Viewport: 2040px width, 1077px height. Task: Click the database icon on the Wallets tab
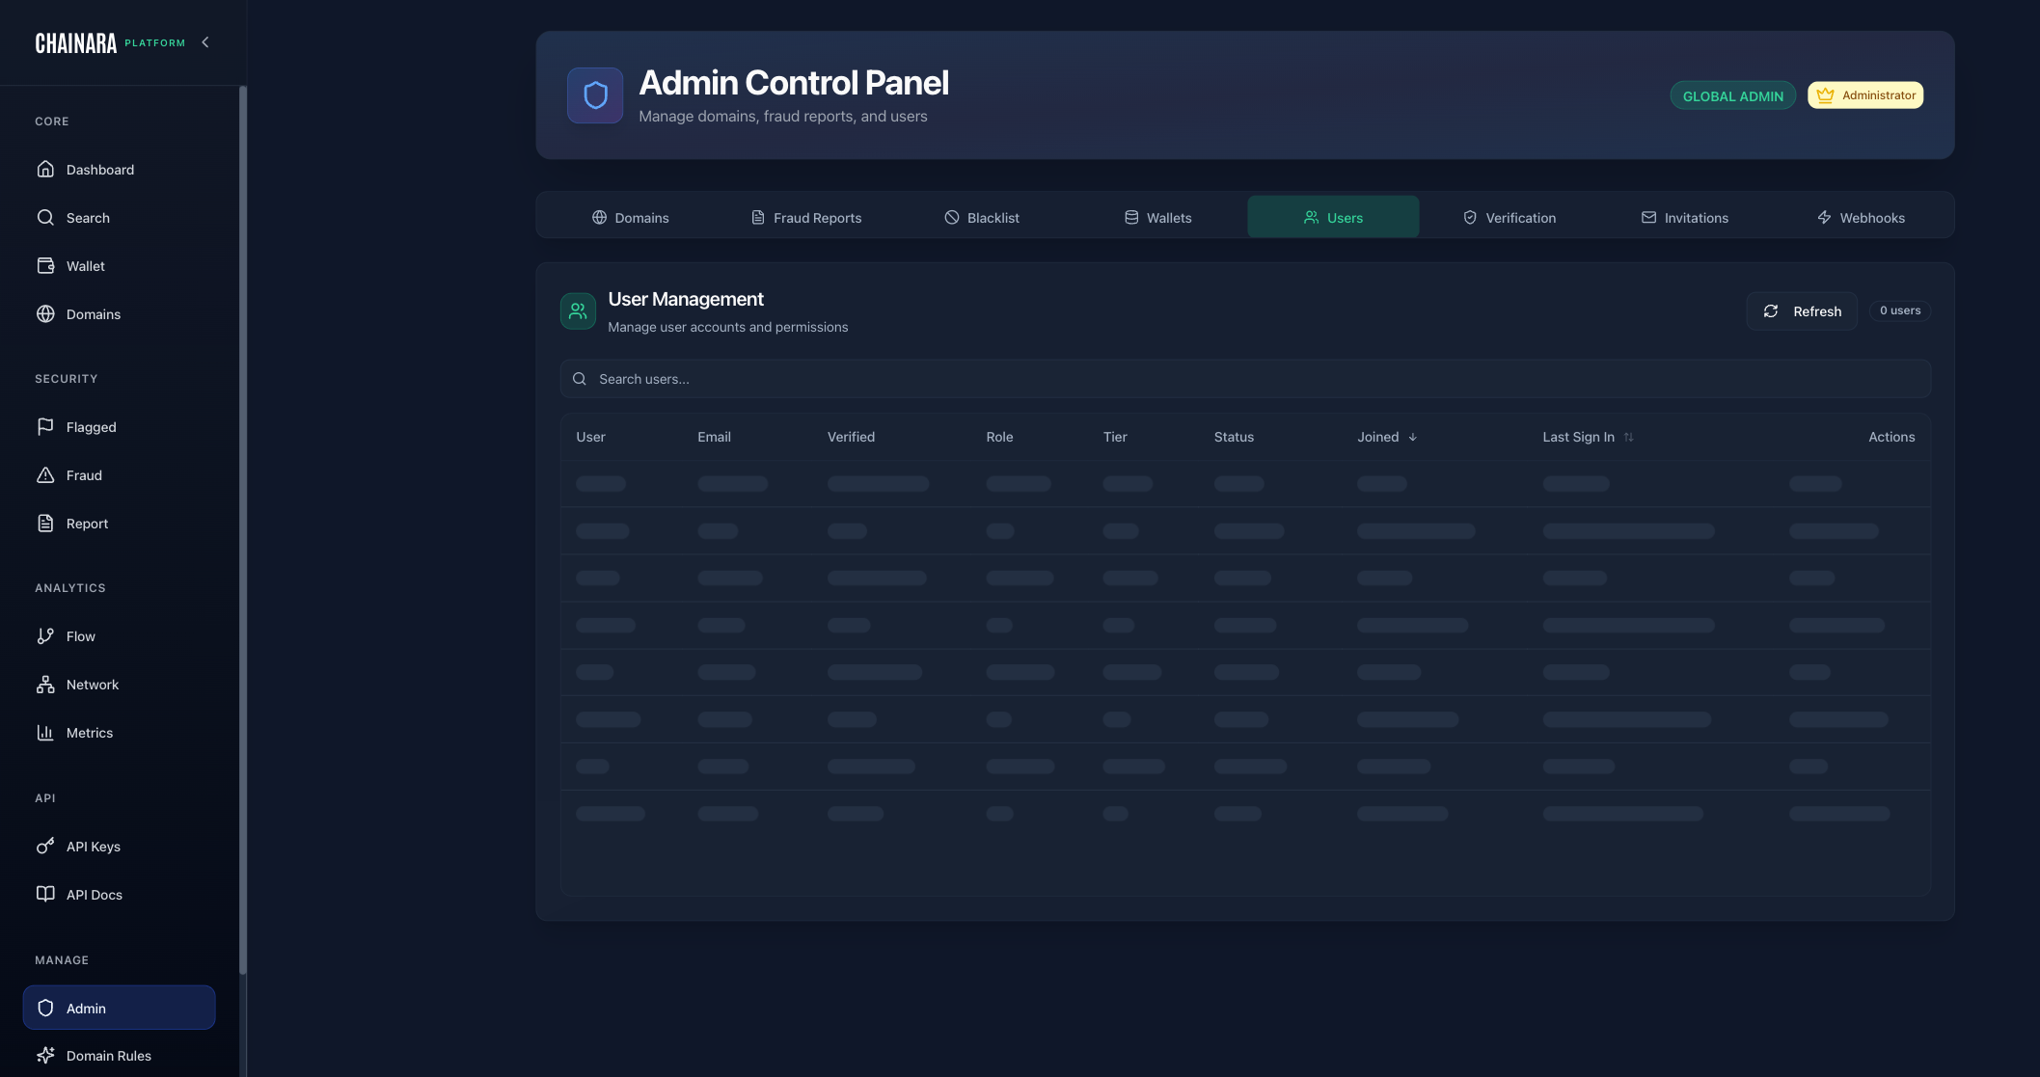click(x=1131, y=217)
